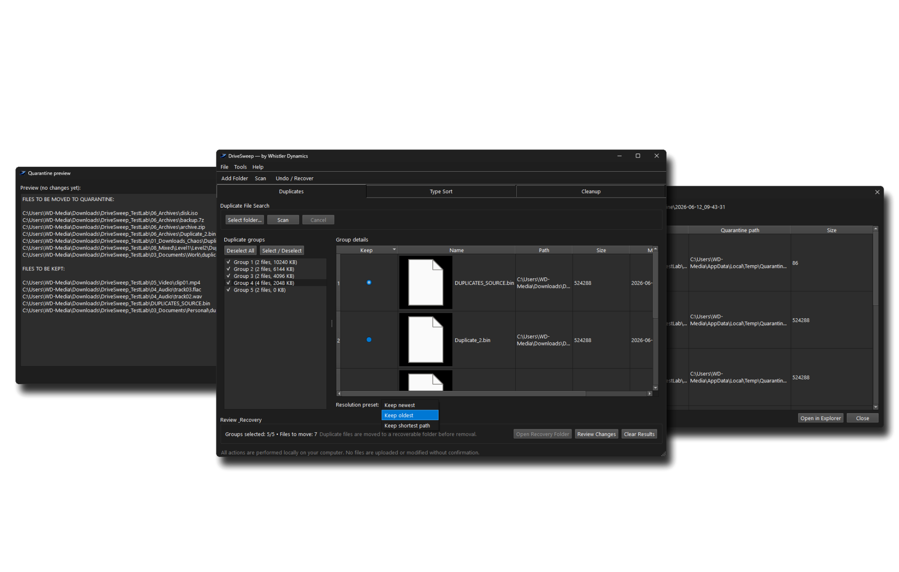Click row number 2 header in Group details
Image resolution: width=899 pixels, height=572 pixels.
[x=338, y=340]
